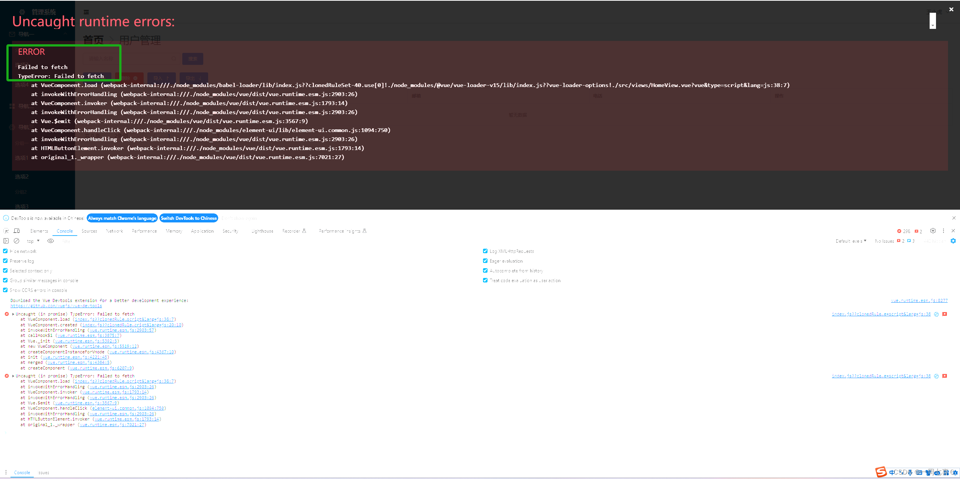Open the Sources panel tab
The image size is (960, 479).
89,231
